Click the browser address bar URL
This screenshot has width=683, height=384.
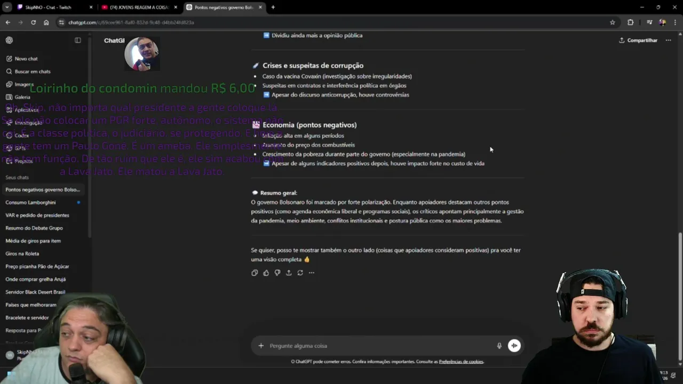point(131,22)
